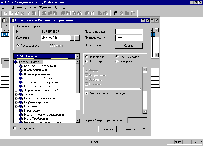Click the book icon beside Константы
Viewport: 203px width, 146px height.
(21, 106)
